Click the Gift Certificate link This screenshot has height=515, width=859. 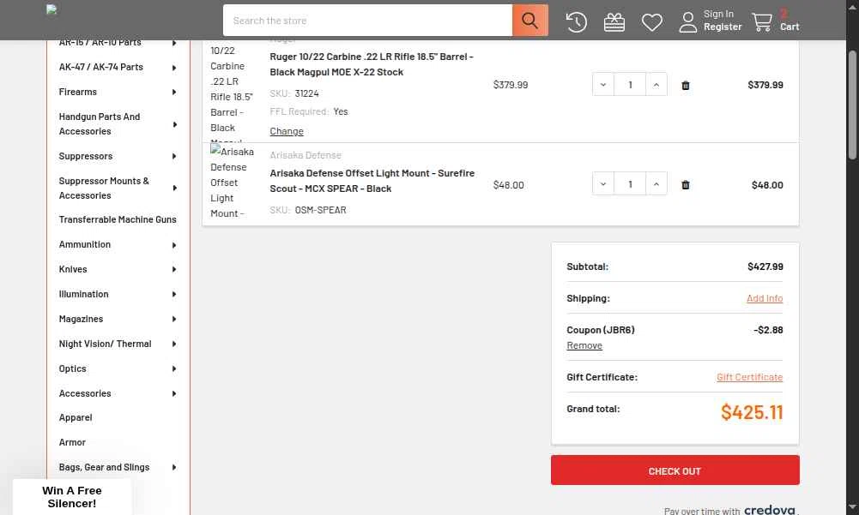(x=749, y=377)
